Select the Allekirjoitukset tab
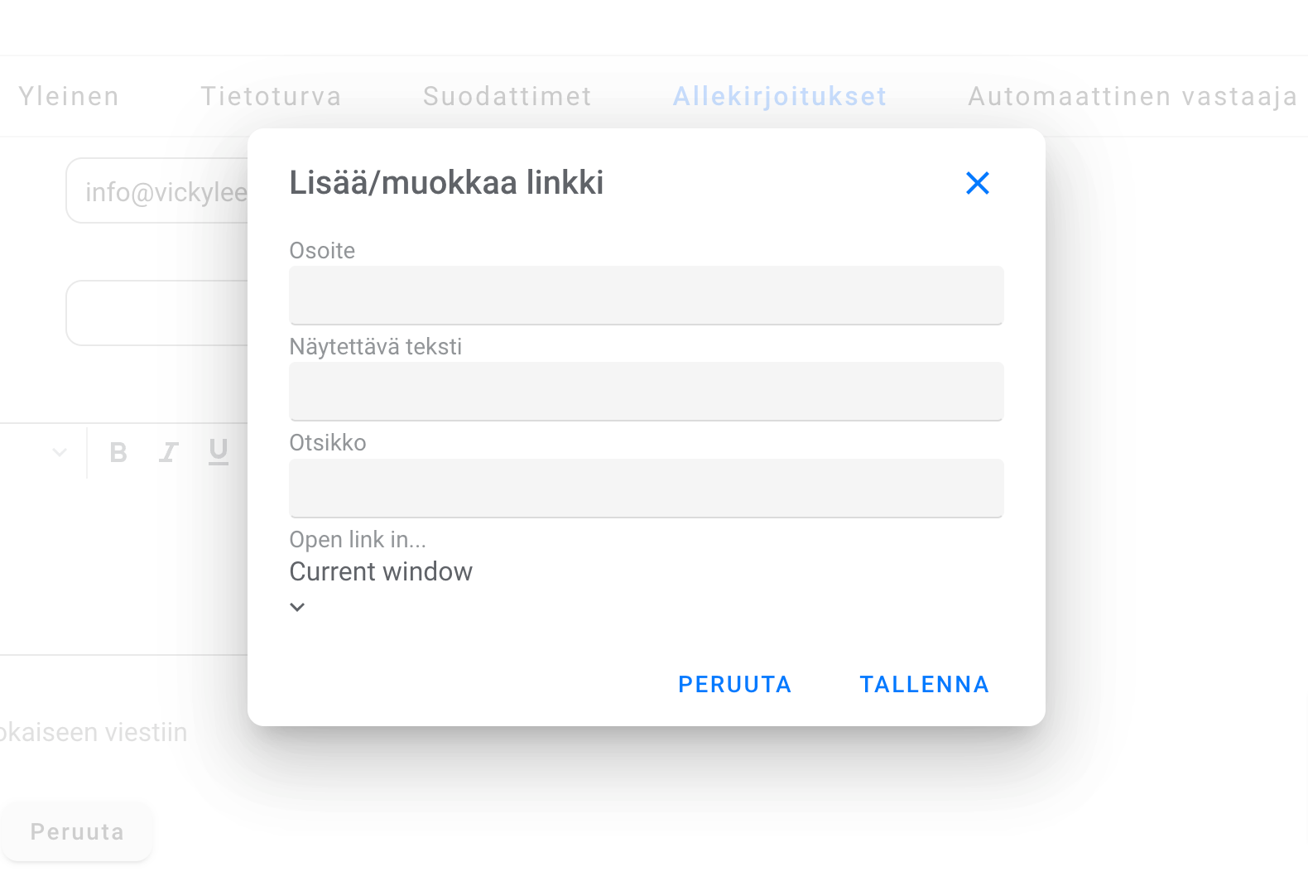 click(x=779, y=96)
